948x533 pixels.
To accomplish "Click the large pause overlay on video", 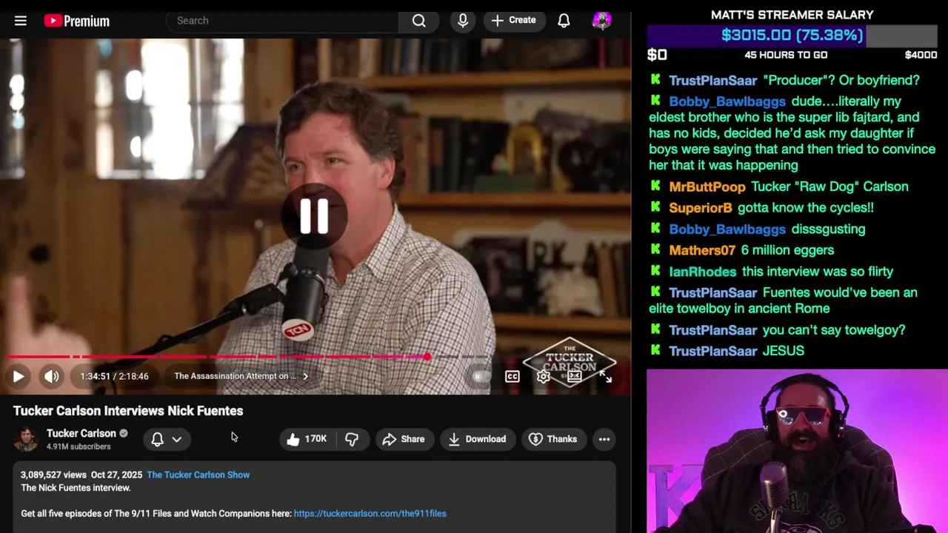I will click(314, 216).
